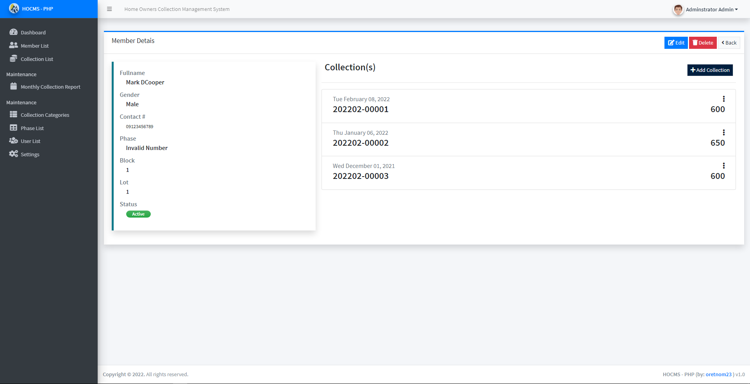The width and height of the screenshot is (750, 384).
Task: Click the date Thu January 06, 2022
Action: [361, 133]
